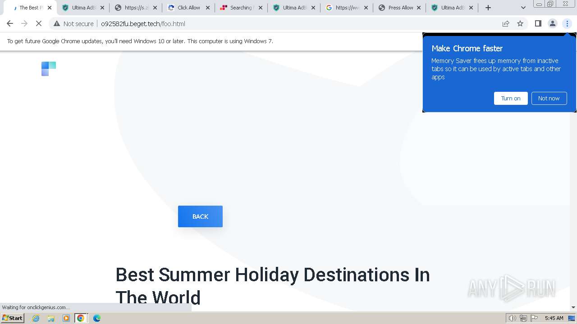Viewport: 577px width, 324px height.
Task: Click the Windows 10 update notice text
Action: tap(140, 41)
